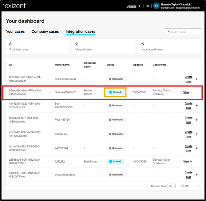View the Greens-47289567 case
206x201 pixels.
coord(188,92)
